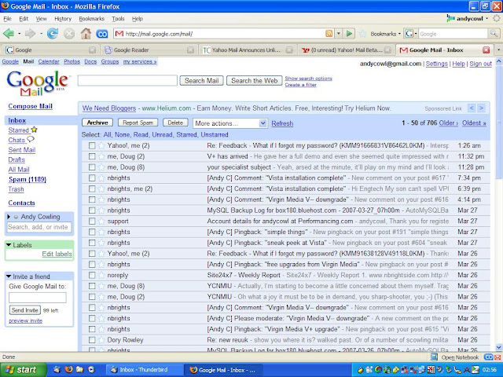Image resolution: width=503 pixels, height=377 pixels.
Task: Show next sponsored link arrow
Action: click(481, 108)
